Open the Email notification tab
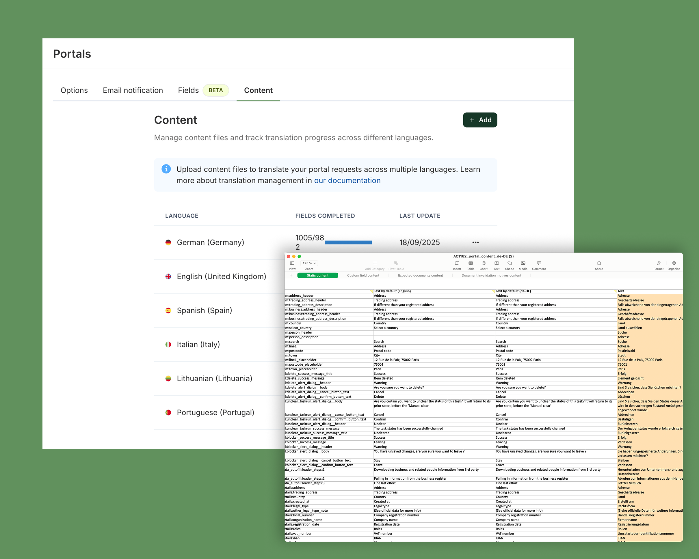The height and width of the screenshot is (559, 699). pos(133,90)
